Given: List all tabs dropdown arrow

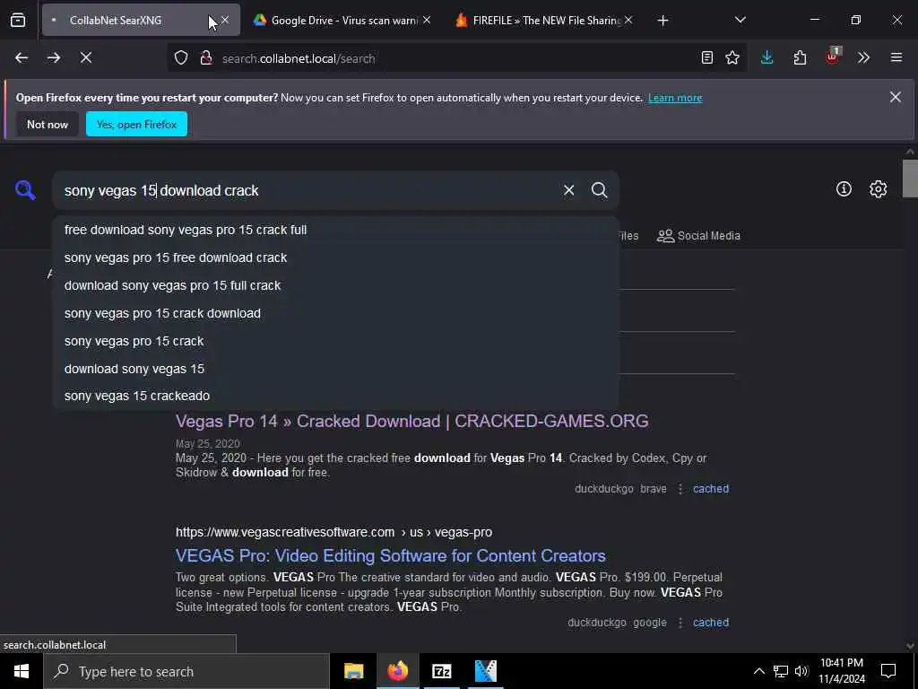Looking at the screenshot, I should click(x=740, y=20).
